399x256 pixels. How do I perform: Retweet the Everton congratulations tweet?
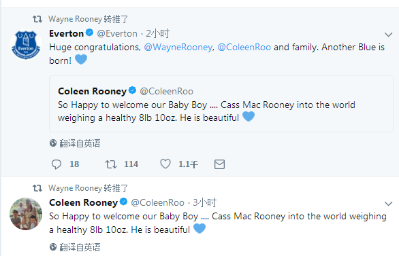pos(111,164)
